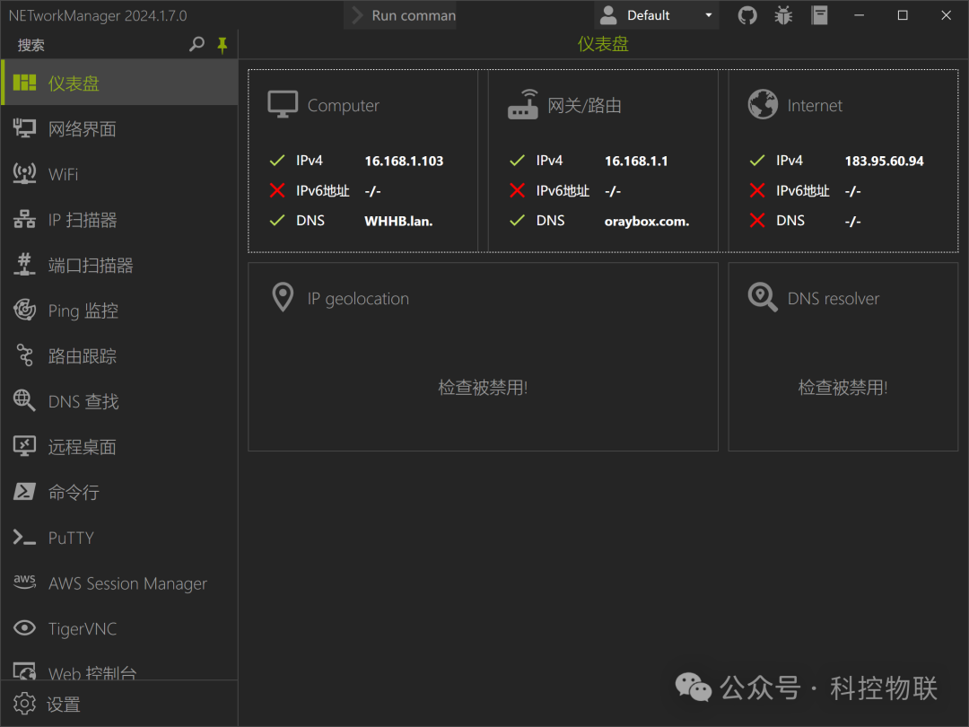Click the gateway DNS name oraybox.com.

point(646,221)
